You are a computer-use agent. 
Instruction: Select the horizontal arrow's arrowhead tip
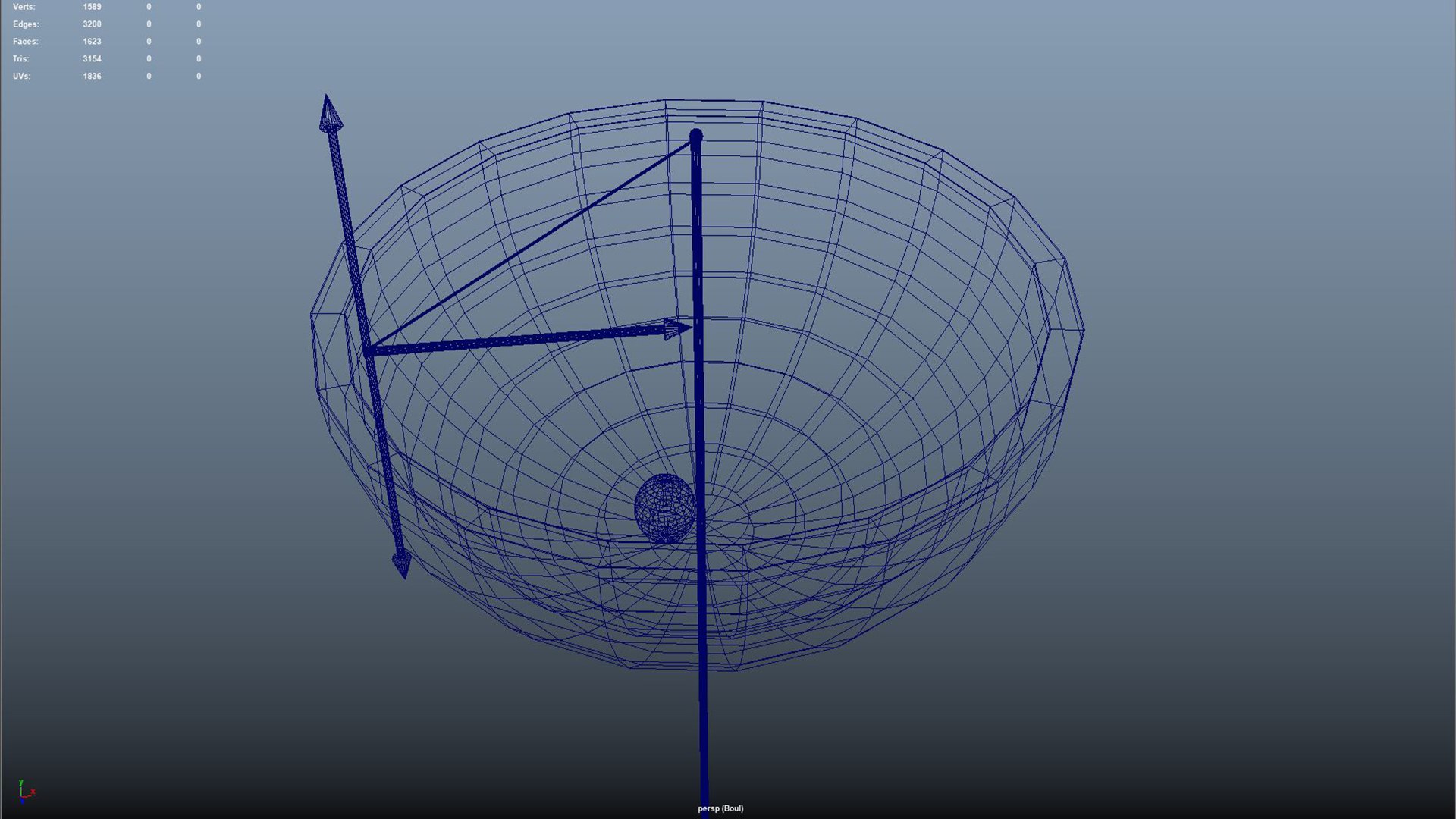(x=677, y=329)
